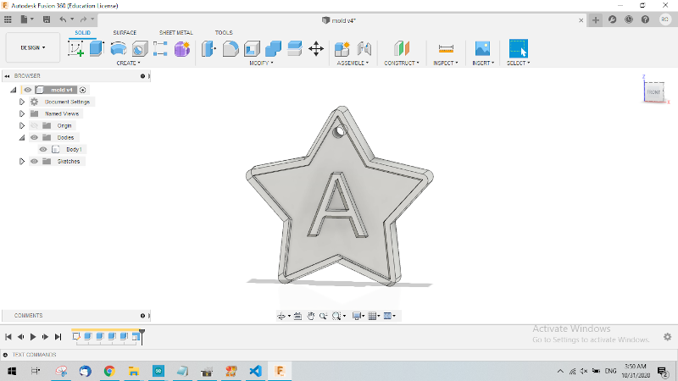This screenshot has height=381, width=678.
Task: Open the DESIGN workspace dropdown
Action: click(33, 47)
